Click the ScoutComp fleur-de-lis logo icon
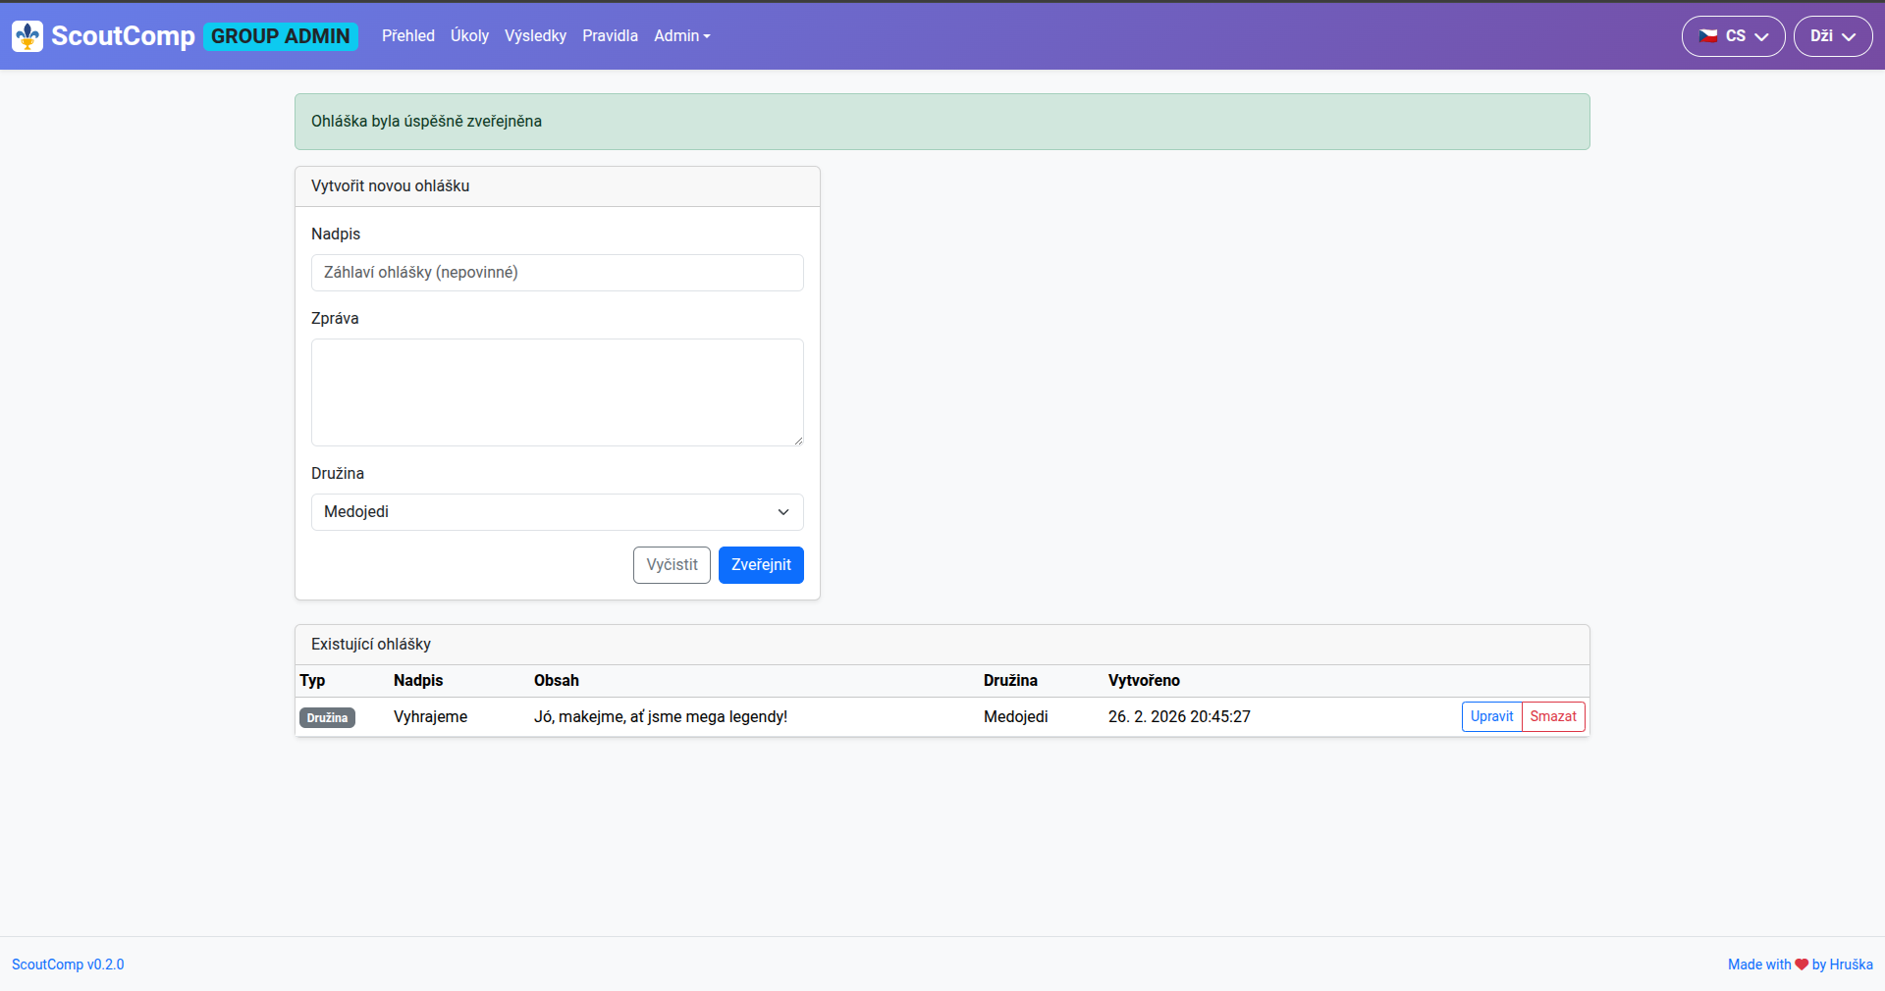This screenshot has height=991, width=1885. (27, 36)
